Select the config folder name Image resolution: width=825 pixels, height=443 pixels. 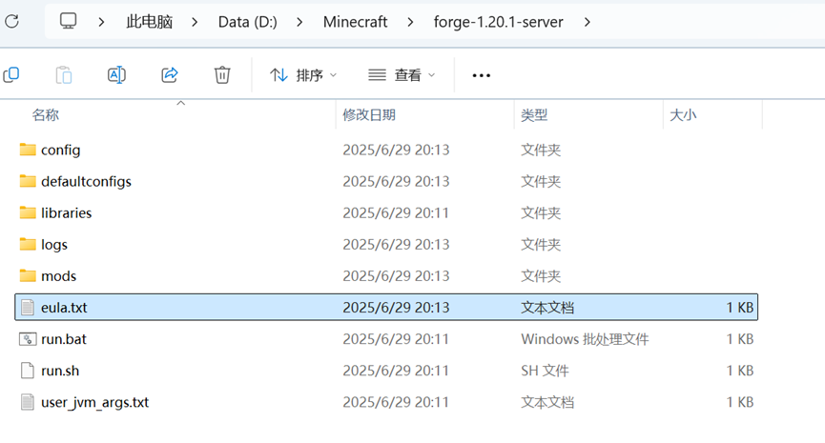click(60, 151)
